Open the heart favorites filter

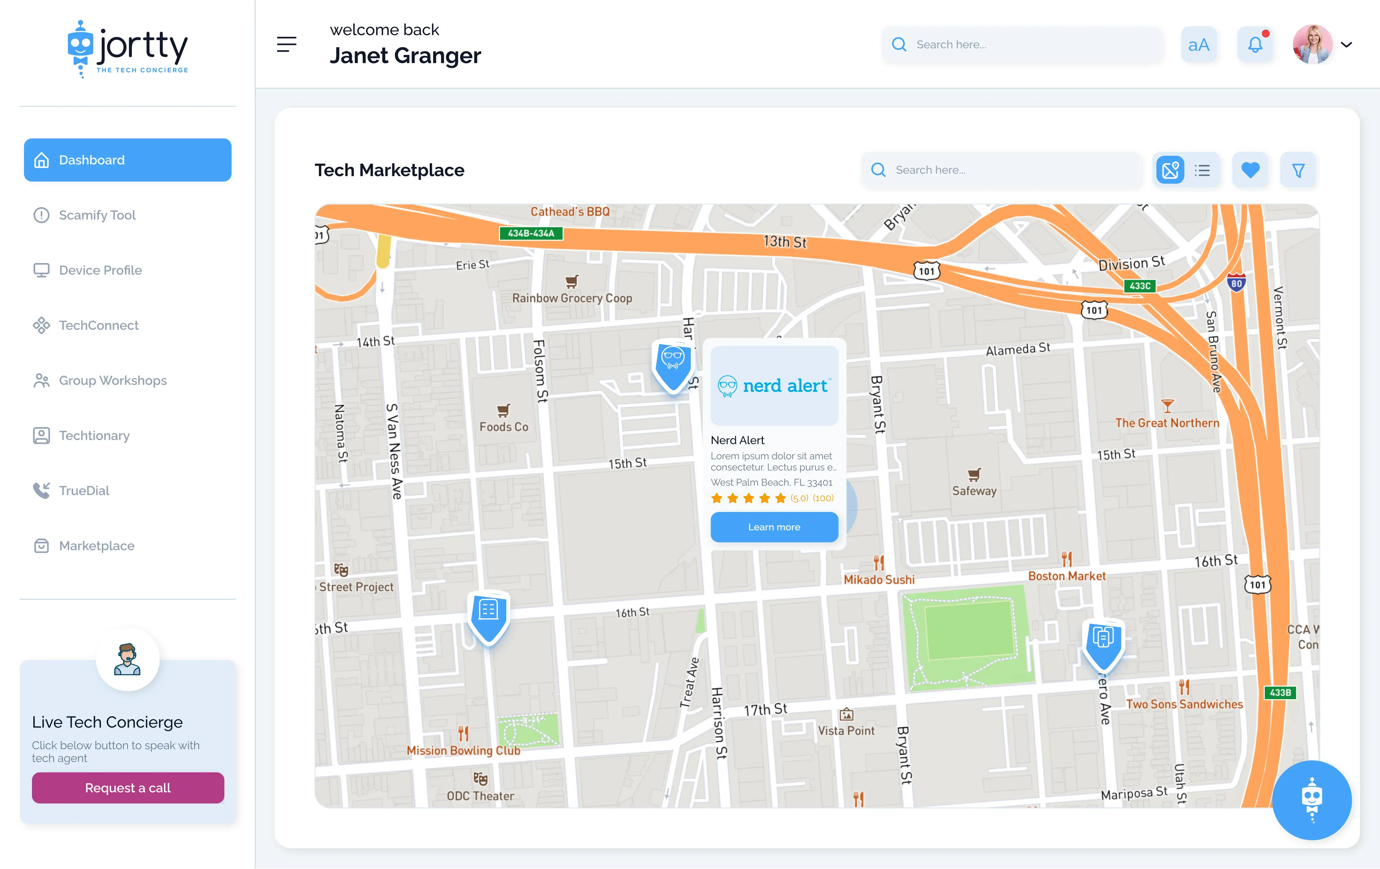tap(1250, 170)
